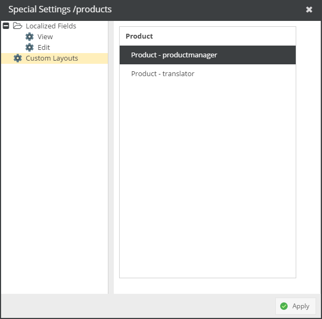Click the gear icon next to Edit
Viewport: 322px width, 319px height.
[x=30, y=47]
